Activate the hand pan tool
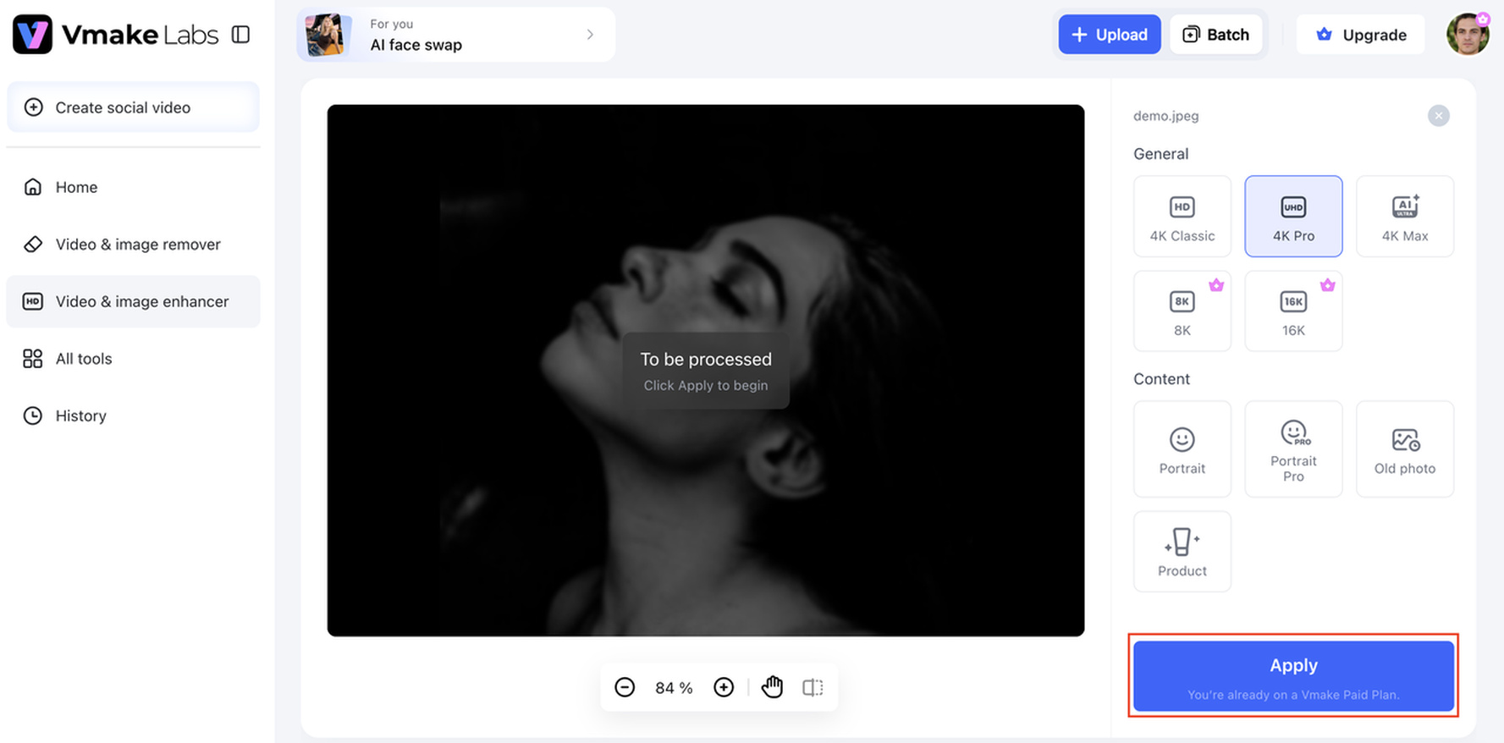This screenshot has width=1504, height=743. [772, 687]
